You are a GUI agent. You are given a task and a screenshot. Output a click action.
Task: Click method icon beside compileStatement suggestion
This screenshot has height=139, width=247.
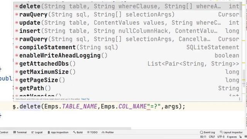[17, 47]
